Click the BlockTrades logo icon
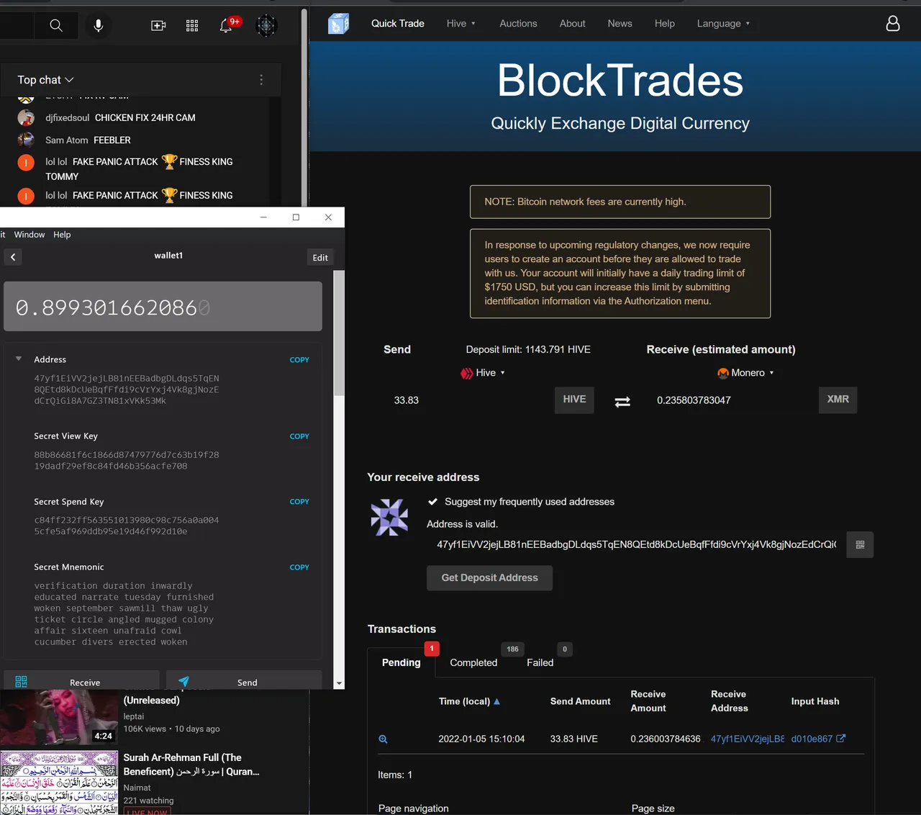The image size is (921, 815). click(x=339, y=24)
